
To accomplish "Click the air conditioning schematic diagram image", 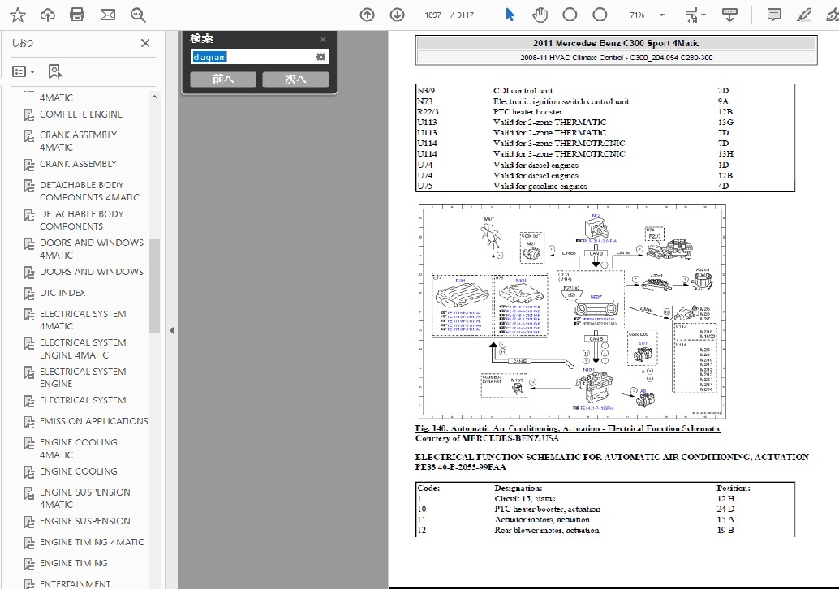I will tap(572, 311).
